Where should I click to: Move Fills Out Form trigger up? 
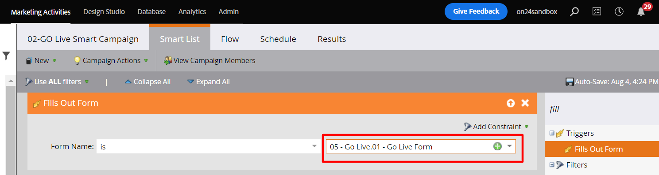(511, 103)
